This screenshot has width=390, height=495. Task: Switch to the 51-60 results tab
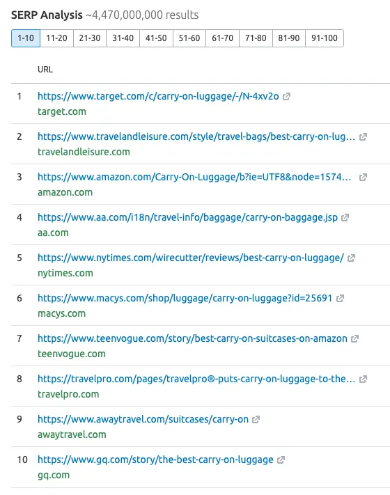click(x=189, y=38)
